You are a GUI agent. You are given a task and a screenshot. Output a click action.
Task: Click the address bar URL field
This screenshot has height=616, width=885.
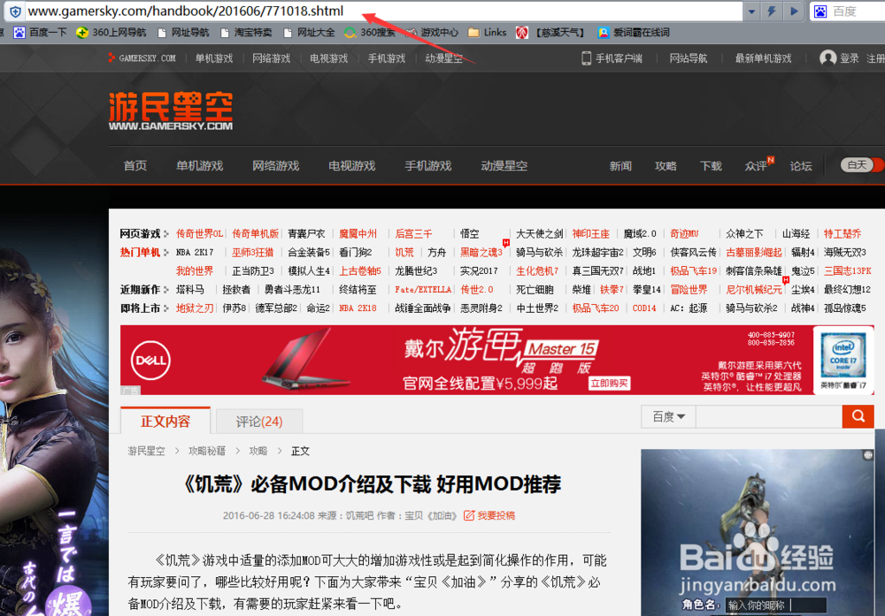pos(384,11)
